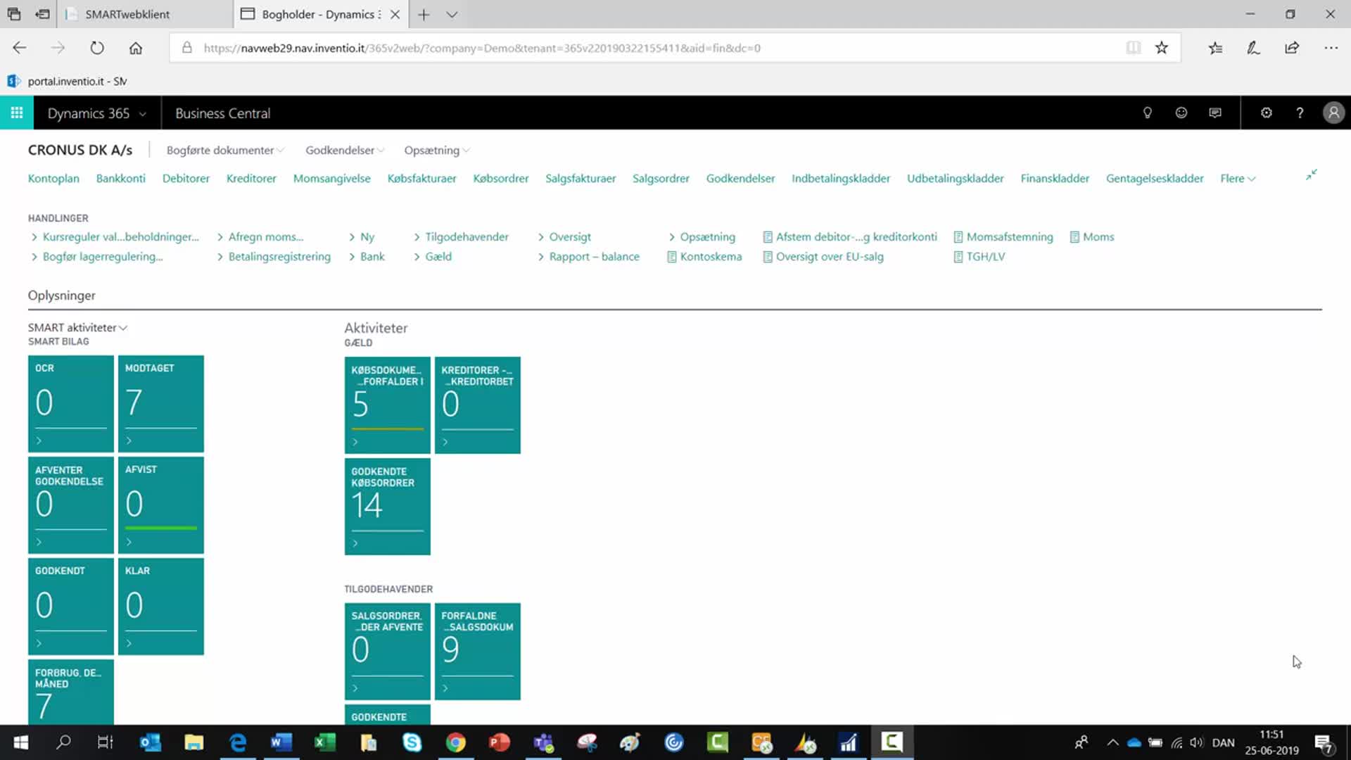Image resolution: width=1351 pixels, height=760 pixels.
Task: Open Salgsordrer navigation item
Action: pyautogui.click(x=661, y=178)
